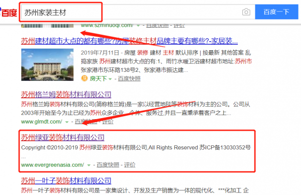
Task: Open the 苏州建材超市大点的都有哪些 result title
Action: (129, 41)
